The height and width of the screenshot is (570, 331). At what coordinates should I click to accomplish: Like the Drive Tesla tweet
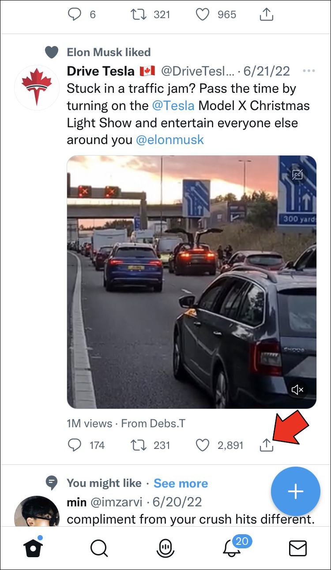coord(203,445)
